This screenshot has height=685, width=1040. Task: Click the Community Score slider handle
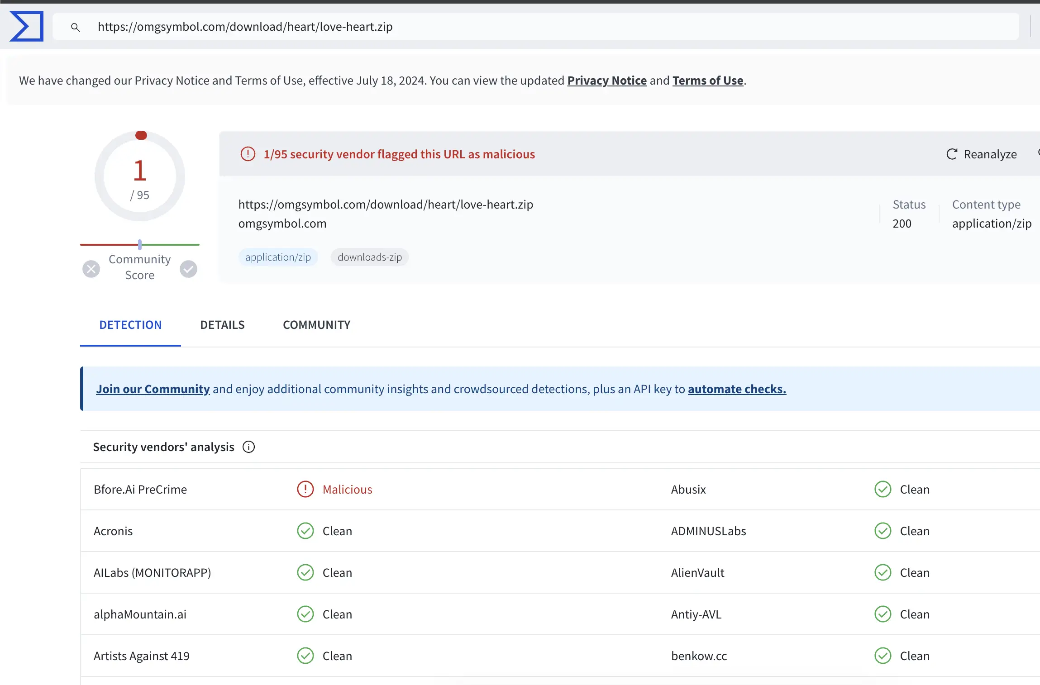pos(140,245)
